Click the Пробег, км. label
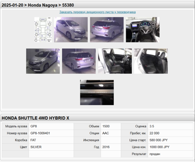This screenshot has height=162, width=195. (138, 133)
